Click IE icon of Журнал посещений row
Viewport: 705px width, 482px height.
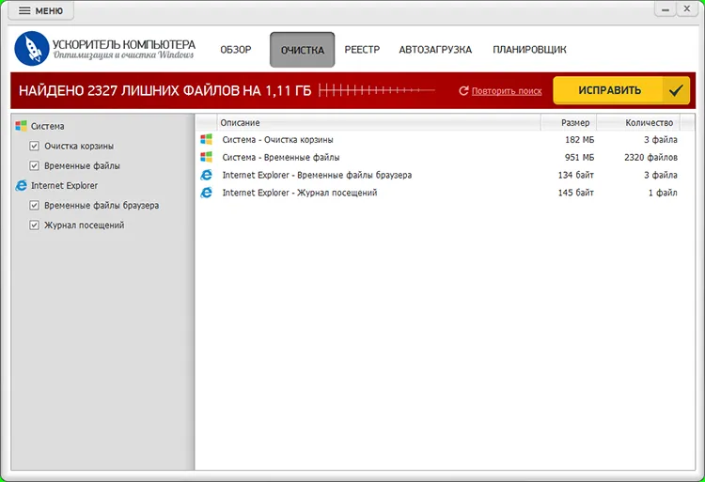tap(207, 193)
